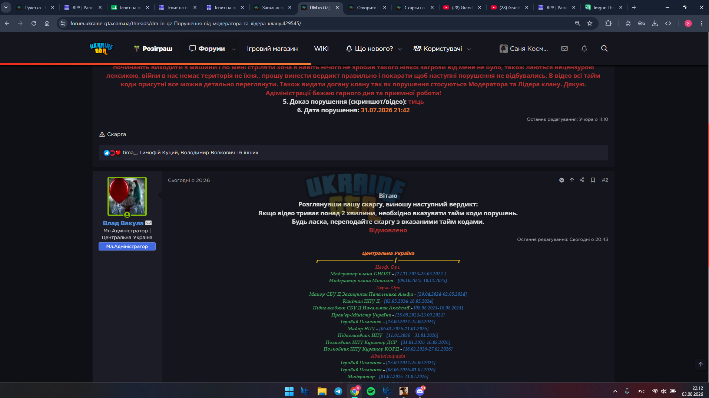This screenshot has width=709, height=398.
Task: Open the forum inbox envelope icon
Action: (564, 49)
